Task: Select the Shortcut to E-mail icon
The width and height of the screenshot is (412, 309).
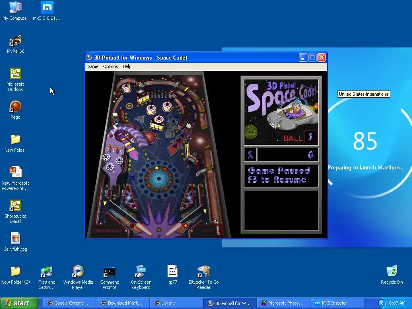Action: (x=16, y=211)
